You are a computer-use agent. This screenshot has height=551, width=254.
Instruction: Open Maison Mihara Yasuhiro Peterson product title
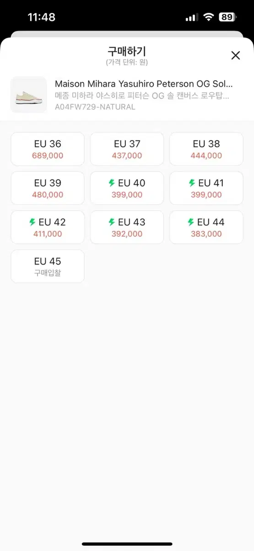pyautogui.click(x=144, y=84)
